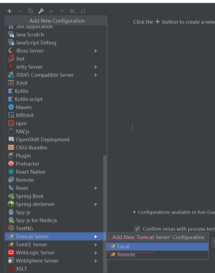The image size is (215, 273).
Task: Expand the JBoss Server submenu arrow
Action: pos(96,51)
